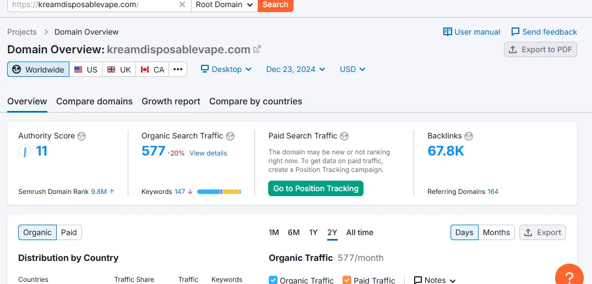Switch chart to Organic view
Screen dimensions: 592x284
[x=37, y=232]
